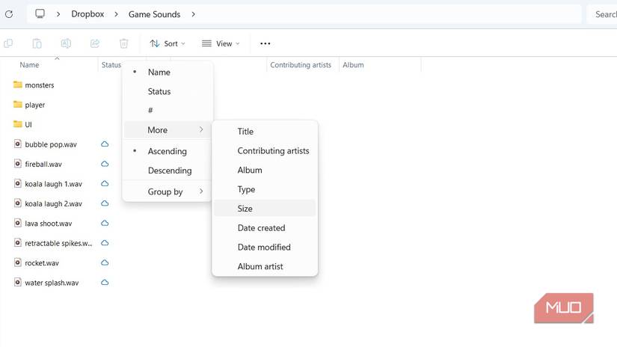Click chevron between Dropbox and Game Sounds
This screenshot has width=617, height=347.
(x=116, y=14)
